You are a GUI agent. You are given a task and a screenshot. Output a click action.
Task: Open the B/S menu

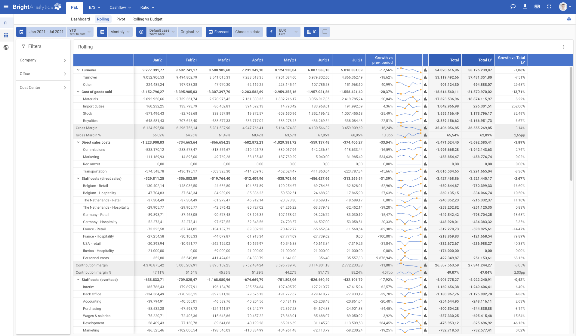coord(94,7)
